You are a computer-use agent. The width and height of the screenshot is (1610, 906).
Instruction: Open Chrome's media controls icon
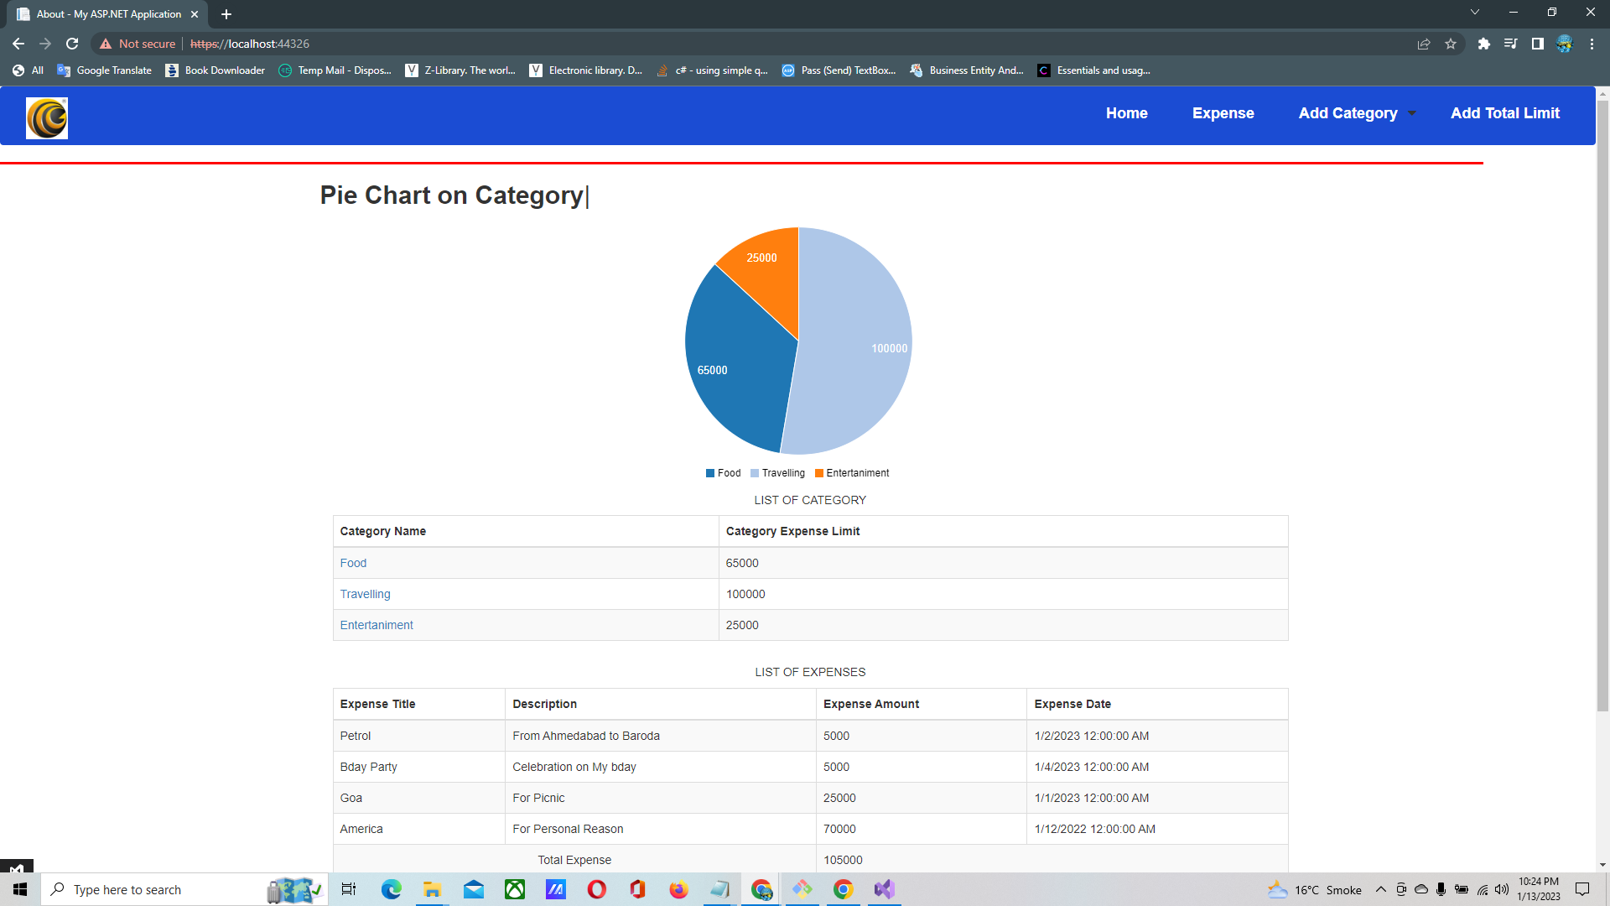[x=1510, y=44]
